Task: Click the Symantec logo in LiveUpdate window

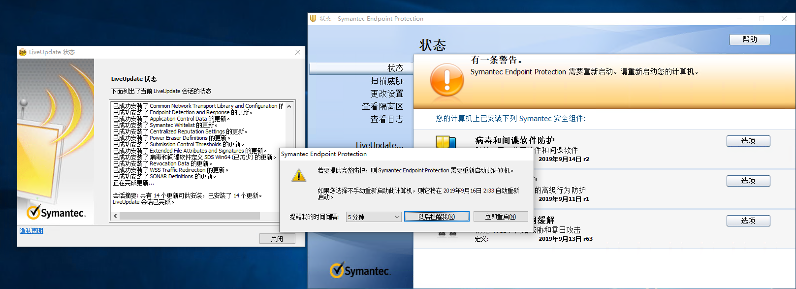Action: (56, 212)
